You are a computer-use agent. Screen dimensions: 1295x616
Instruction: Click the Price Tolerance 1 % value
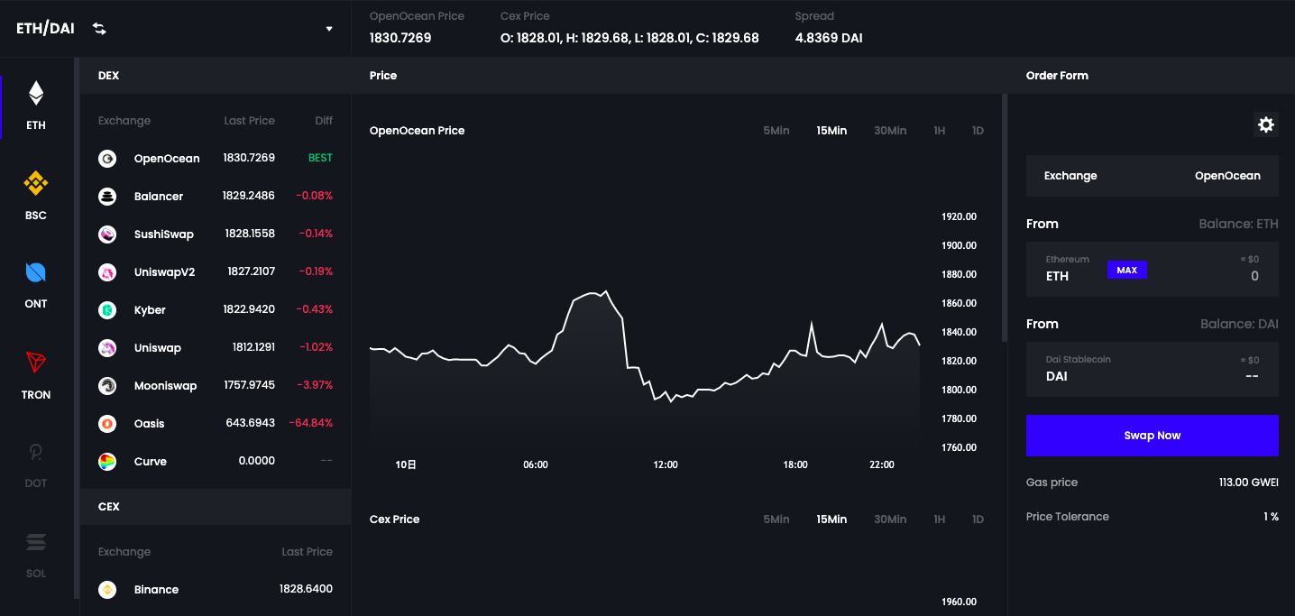[1271, 517]
